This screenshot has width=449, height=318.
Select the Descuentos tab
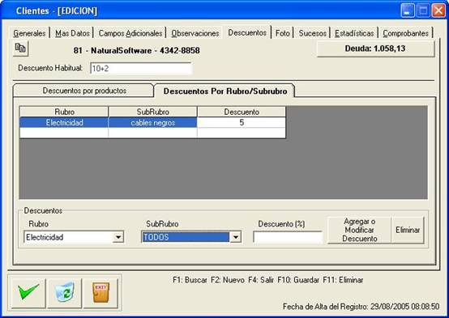coord(247,32)
